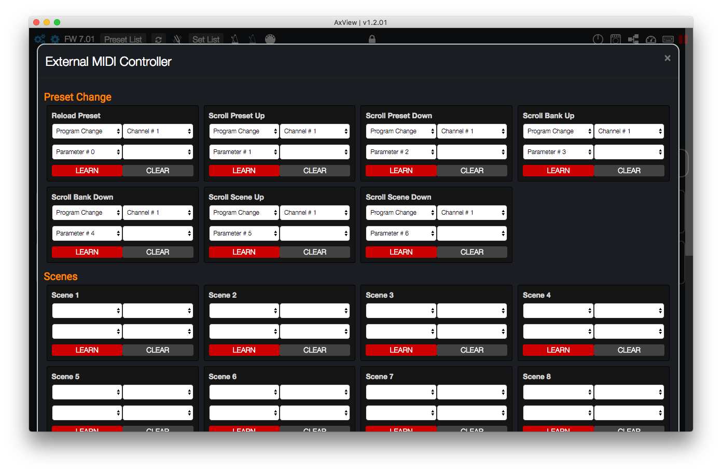722x473 pixels.
Task: Open Scroll Preset Up Parameter # 1 dropdown
Action: tap(244, 152)
